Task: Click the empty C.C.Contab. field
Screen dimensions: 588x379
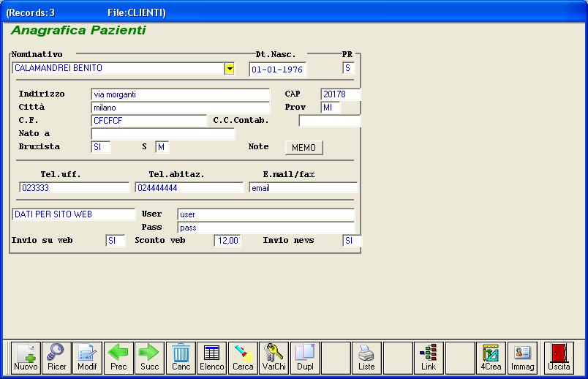Action: pos(329,121)
